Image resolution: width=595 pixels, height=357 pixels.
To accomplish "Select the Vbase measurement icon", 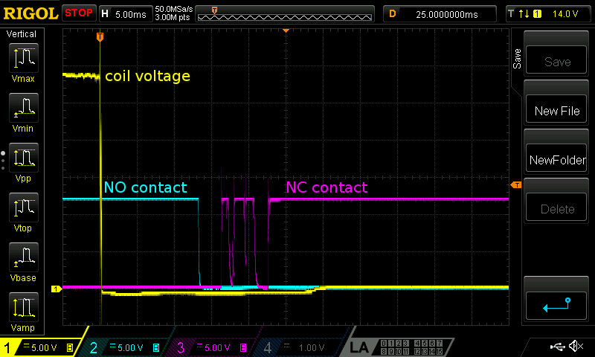I will (x=23, y=257).
